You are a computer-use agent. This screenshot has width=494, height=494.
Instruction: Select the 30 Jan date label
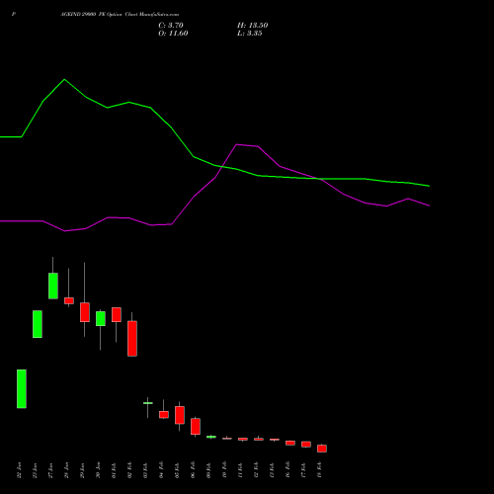pyautogui.click(x=98, y=470)
